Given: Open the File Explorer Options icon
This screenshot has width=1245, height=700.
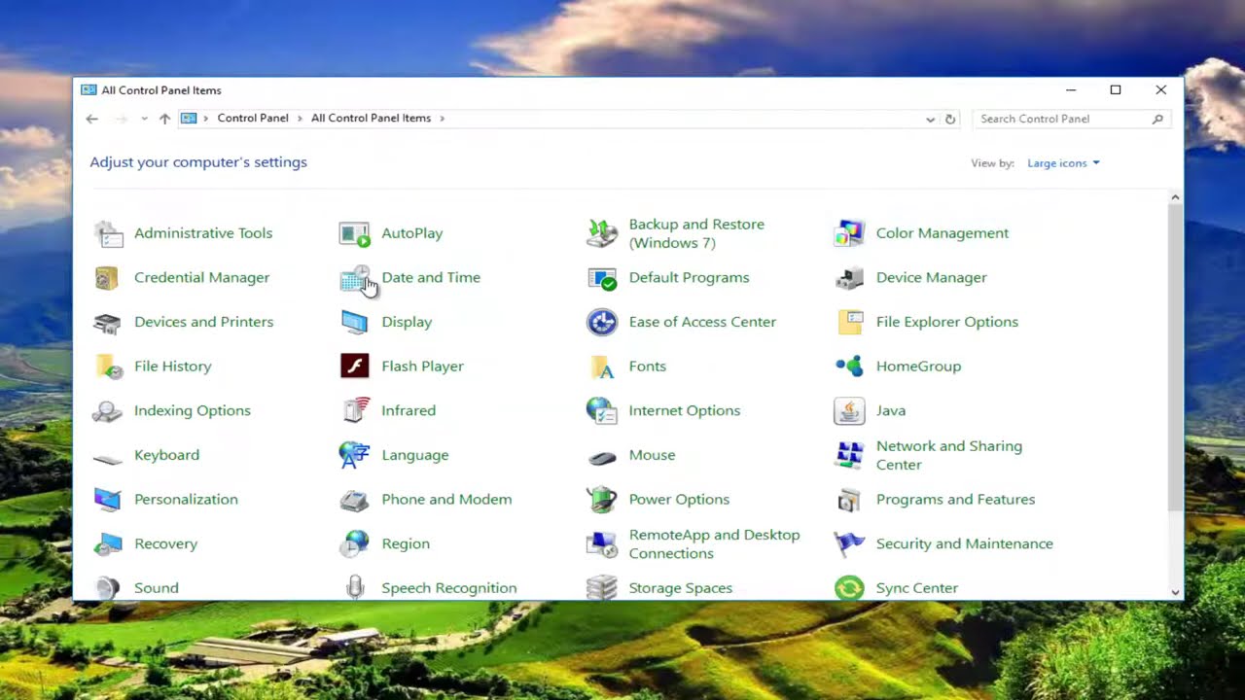Looking at the screenshot, I should (x=849, y=322).
